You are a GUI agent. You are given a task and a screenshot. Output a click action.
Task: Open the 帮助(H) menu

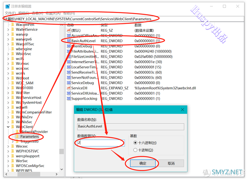point(69,13)
